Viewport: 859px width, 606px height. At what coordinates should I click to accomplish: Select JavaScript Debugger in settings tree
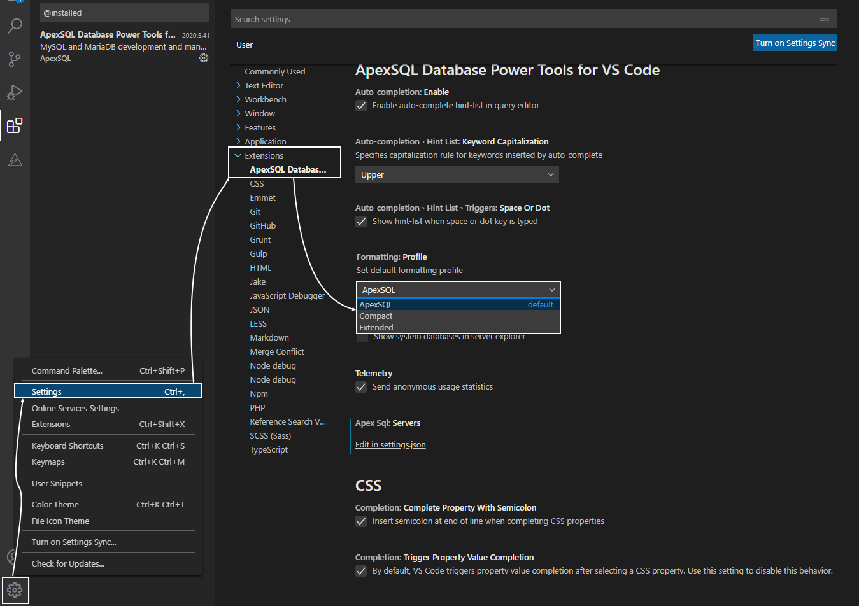point(287,295)
